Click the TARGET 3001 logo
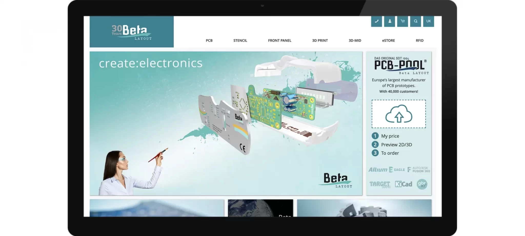The image size is (525, 236). [380, 185]
